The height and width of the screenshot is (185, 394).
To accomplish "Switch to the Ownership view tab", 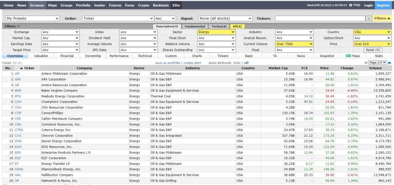I will (x=93, y=56).
